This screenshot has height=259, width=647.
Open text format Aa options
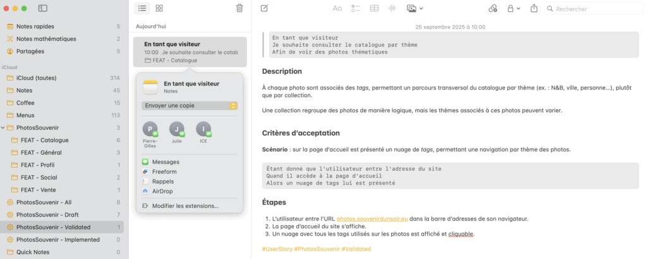337,9
